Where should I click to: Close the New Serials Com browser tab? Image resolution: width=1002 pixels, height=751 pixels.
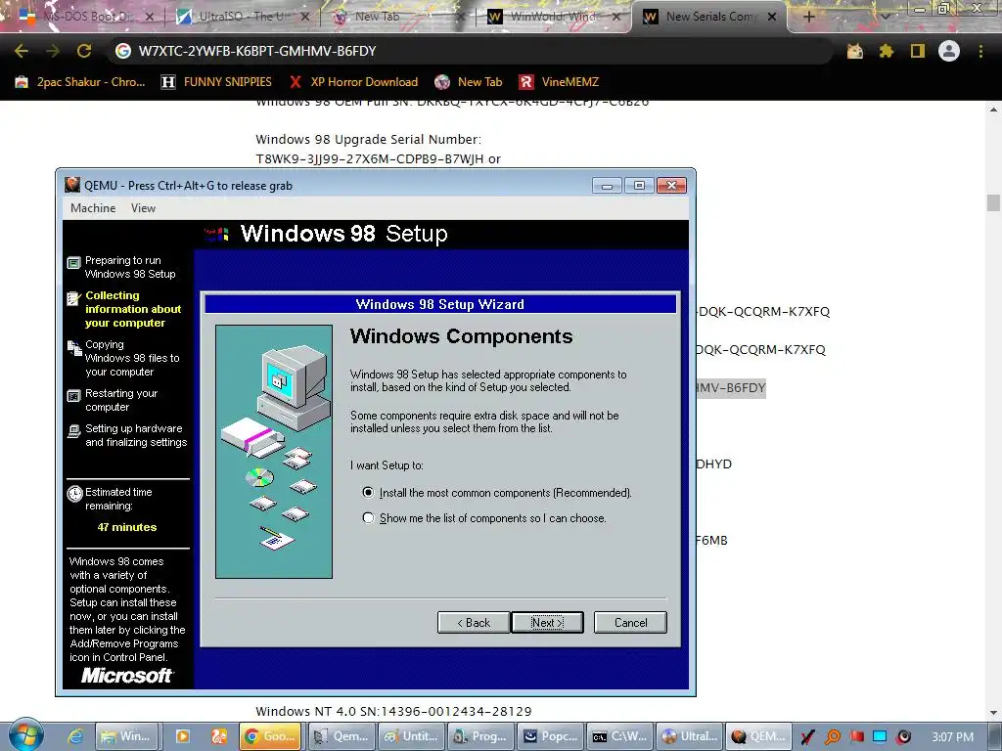click(x=772, y=17)
